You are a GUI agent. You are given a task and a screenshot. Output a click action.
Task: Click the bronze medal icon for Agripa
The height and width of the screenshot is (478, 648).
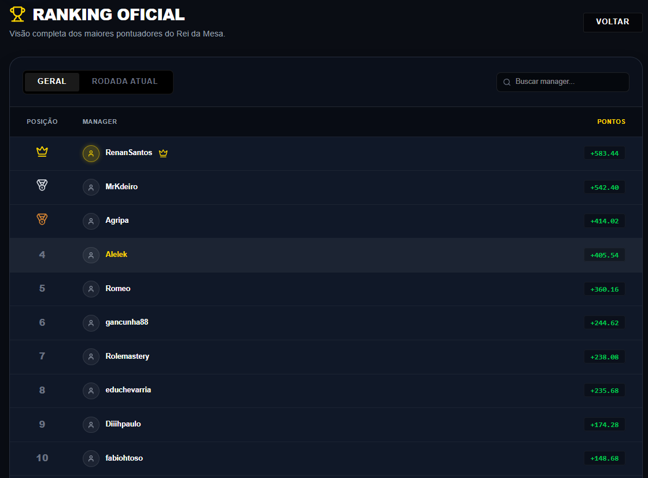pos(42,219)
